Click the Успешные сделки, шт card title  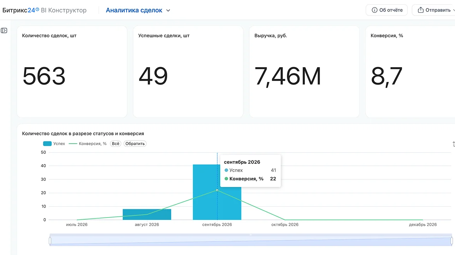pos(164,36)
